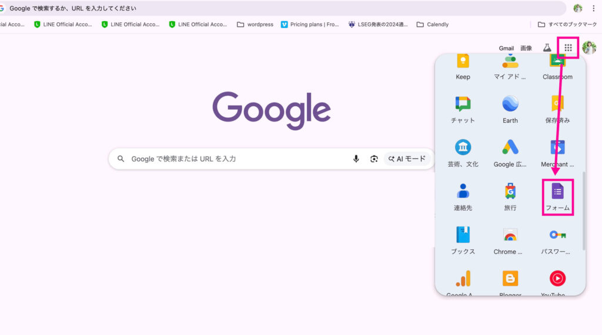Click the Google apps grid launcher
The width and height of the screenshot is (602, 335).
pyautogui.click(x=568, y=48)
